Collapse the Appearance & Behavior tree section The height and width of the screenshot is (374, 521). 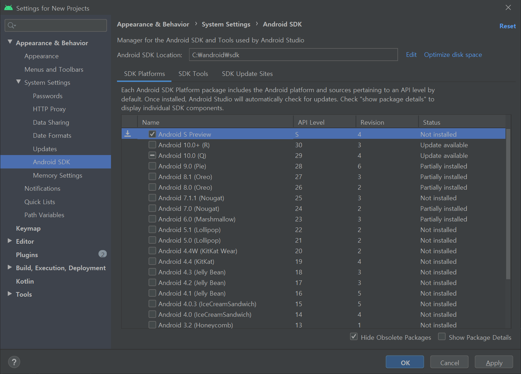coord(10,42)
